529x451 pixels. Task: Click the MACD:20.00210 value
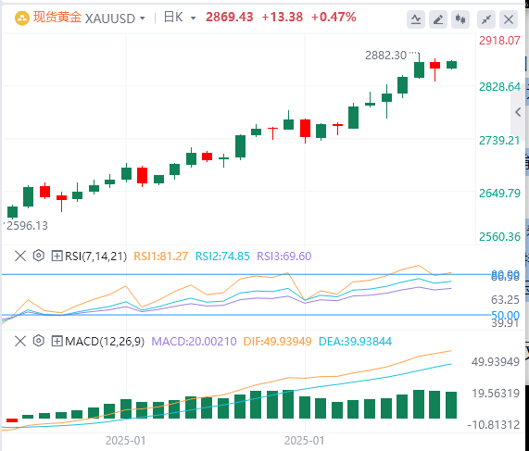pos(194,342)
